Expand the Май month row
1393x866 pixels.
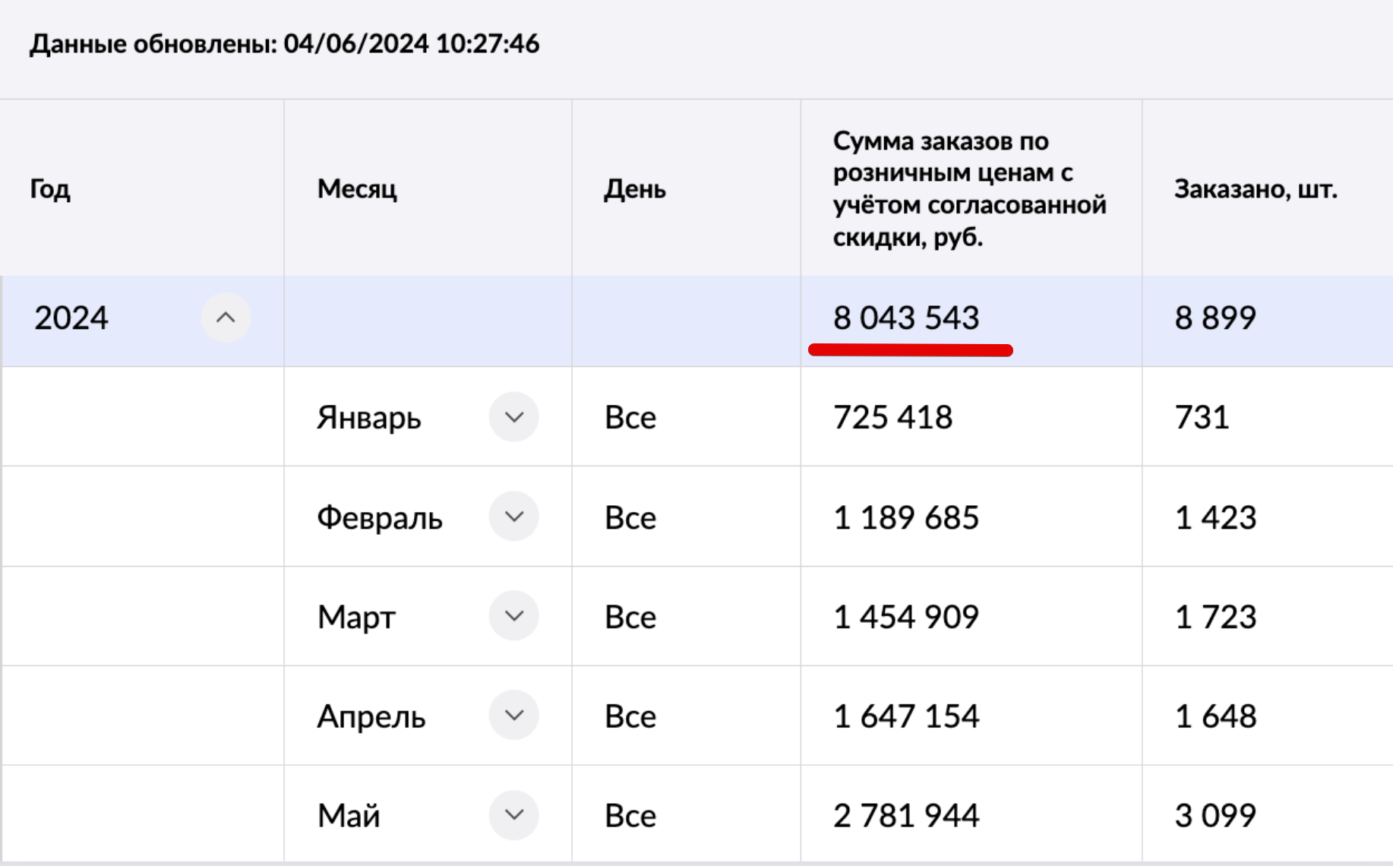pos(513,815)
